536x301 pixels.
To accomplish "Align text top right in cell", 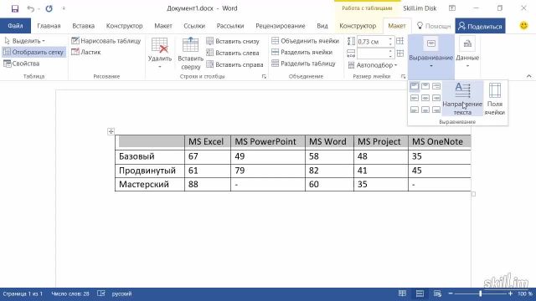I will coord(436,87).
